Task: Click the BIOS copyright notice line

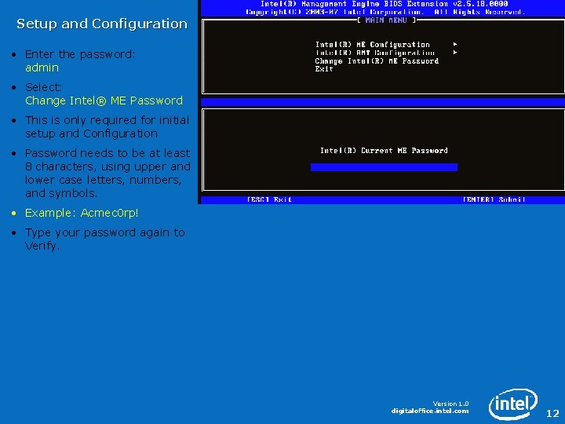Action: (x=384, y=13)
